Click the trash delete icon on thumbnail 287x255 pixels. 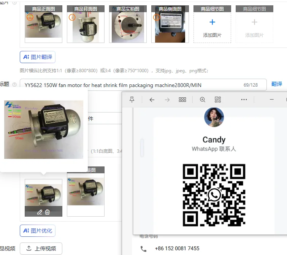[x=48, y=212]
